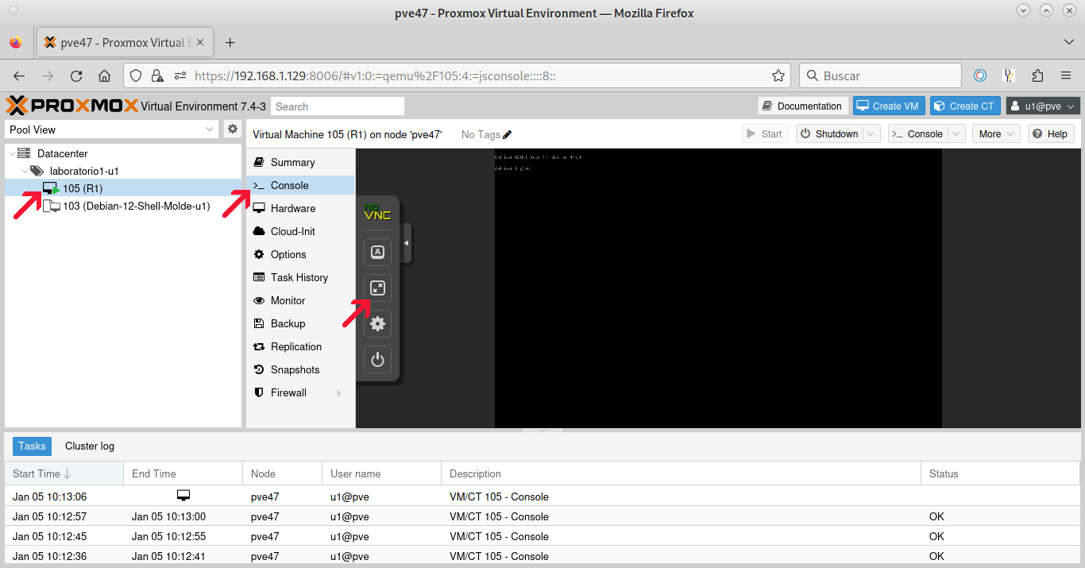Open noVNC extra keys panel
Screen dimensions: 1085x568
(377, 252)
